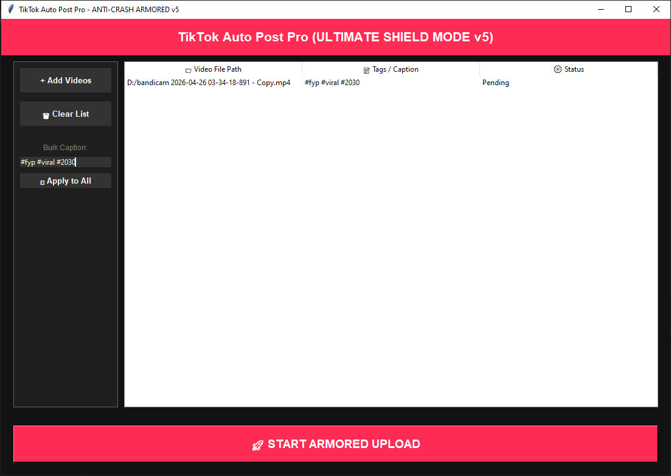
Task: Click the trash can icon on Clear List
Action: pos(46,116)
